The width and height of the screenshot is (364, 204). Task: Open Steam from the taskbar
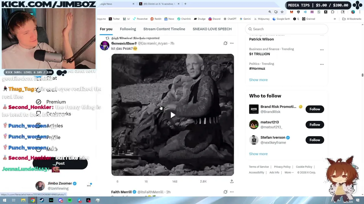pos(42,201)
